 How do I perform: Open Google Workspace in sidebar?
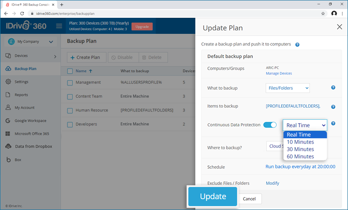[30, 121]
